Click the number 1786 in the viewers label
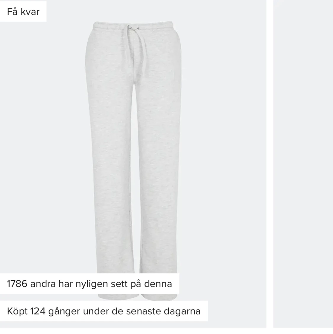 [x=17, y=284]
